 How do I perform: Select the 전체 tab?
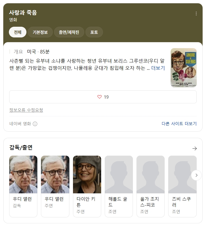coord(18,32)
